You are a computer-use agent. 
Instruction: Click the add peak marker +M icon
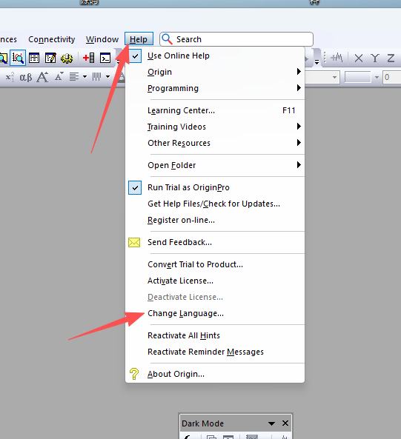(337, 58)
